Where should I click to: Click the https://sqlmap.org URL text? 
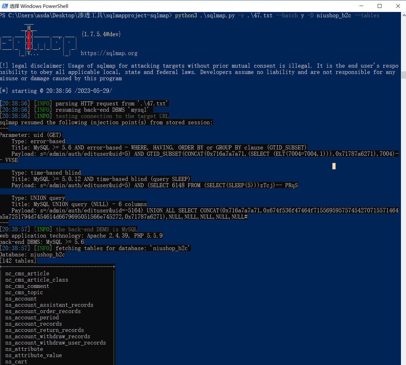(109, 53)
